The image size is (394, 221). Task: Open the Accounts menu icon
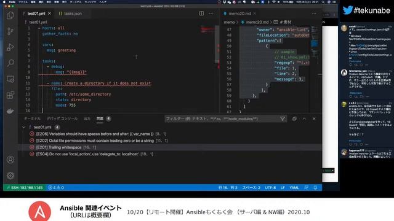(x=10, y=160)
